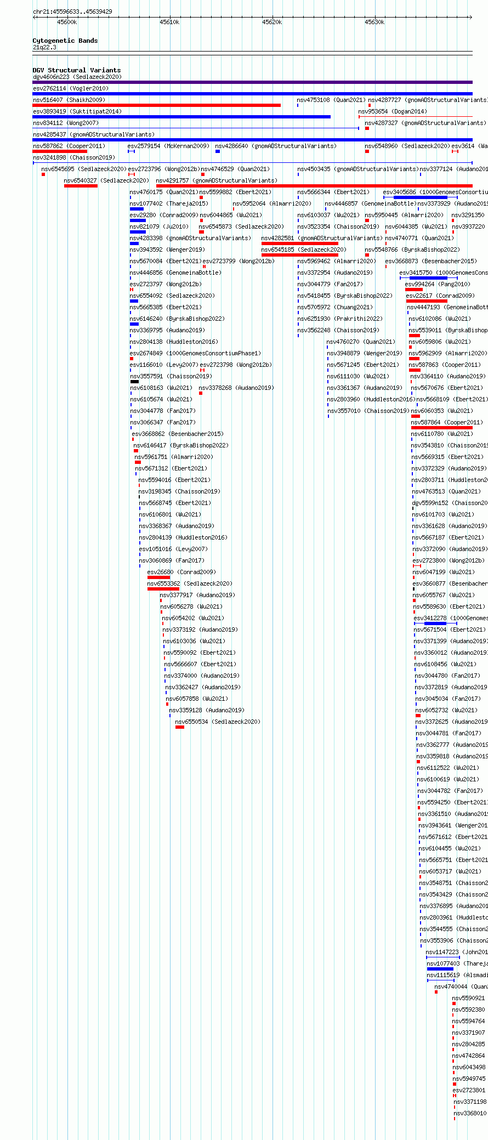
Task: Open variant esv2762114 (Vogler2010)
Action: pos(71,89)
